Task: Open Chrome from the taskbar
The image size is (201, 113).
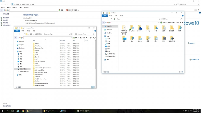Action: [x=23, y=111]
